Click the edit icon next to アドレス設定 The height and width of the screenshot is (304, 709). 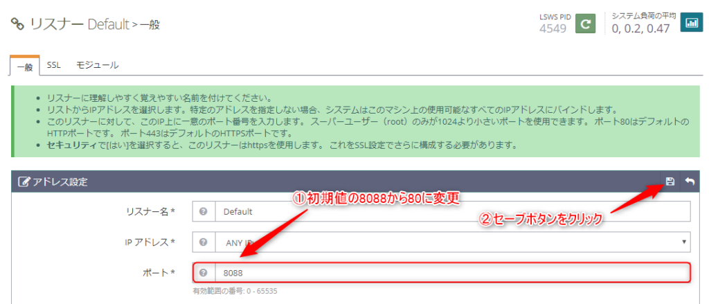coord(23,182)
